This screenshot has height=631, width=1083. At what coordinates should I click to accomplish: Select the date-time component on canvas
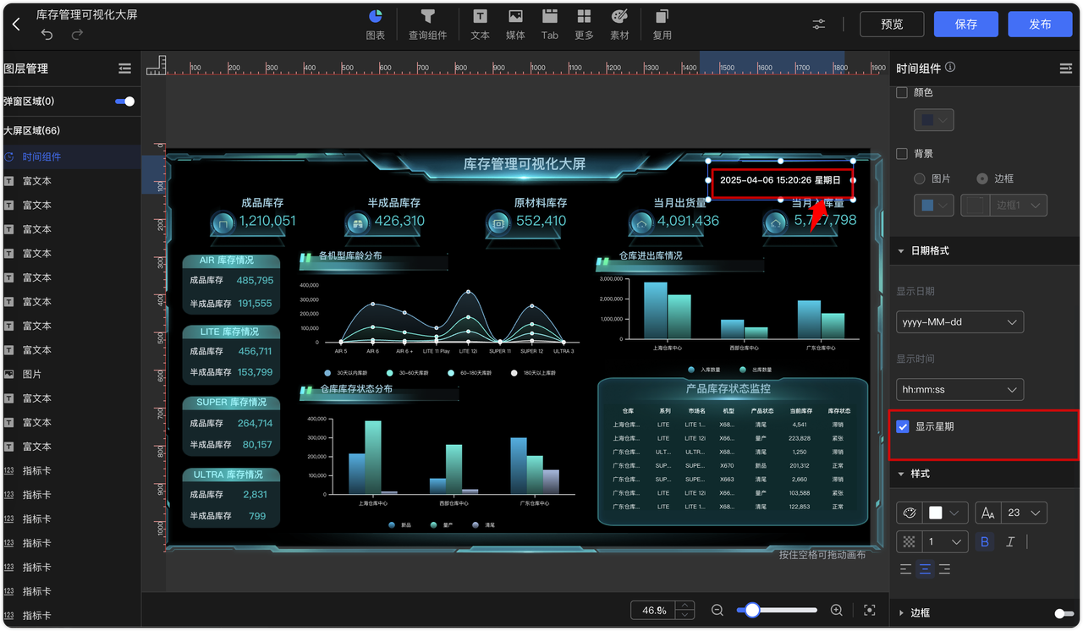[x=781, y=180]
